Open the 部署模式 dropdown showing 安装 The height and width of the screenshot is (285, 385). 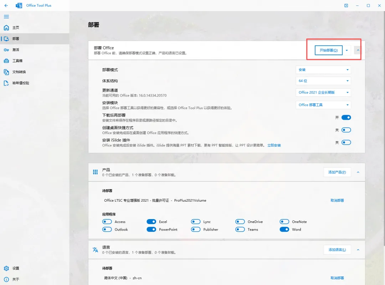point(323,70)
